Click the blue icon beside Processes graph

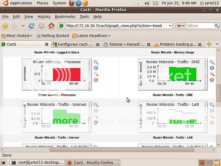coord(96,68)
